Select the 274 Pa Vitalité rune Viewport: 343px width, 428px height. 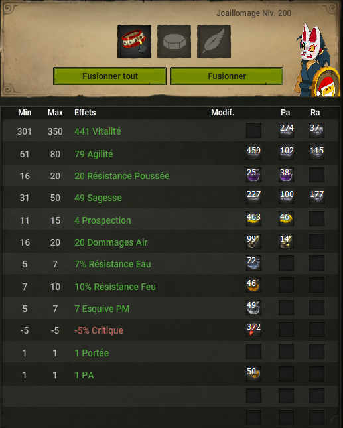point(286,130)
